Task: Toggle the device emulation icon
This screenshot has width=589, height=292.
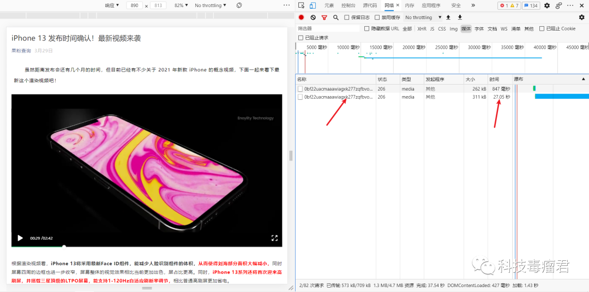Action: tap(312, 5)
